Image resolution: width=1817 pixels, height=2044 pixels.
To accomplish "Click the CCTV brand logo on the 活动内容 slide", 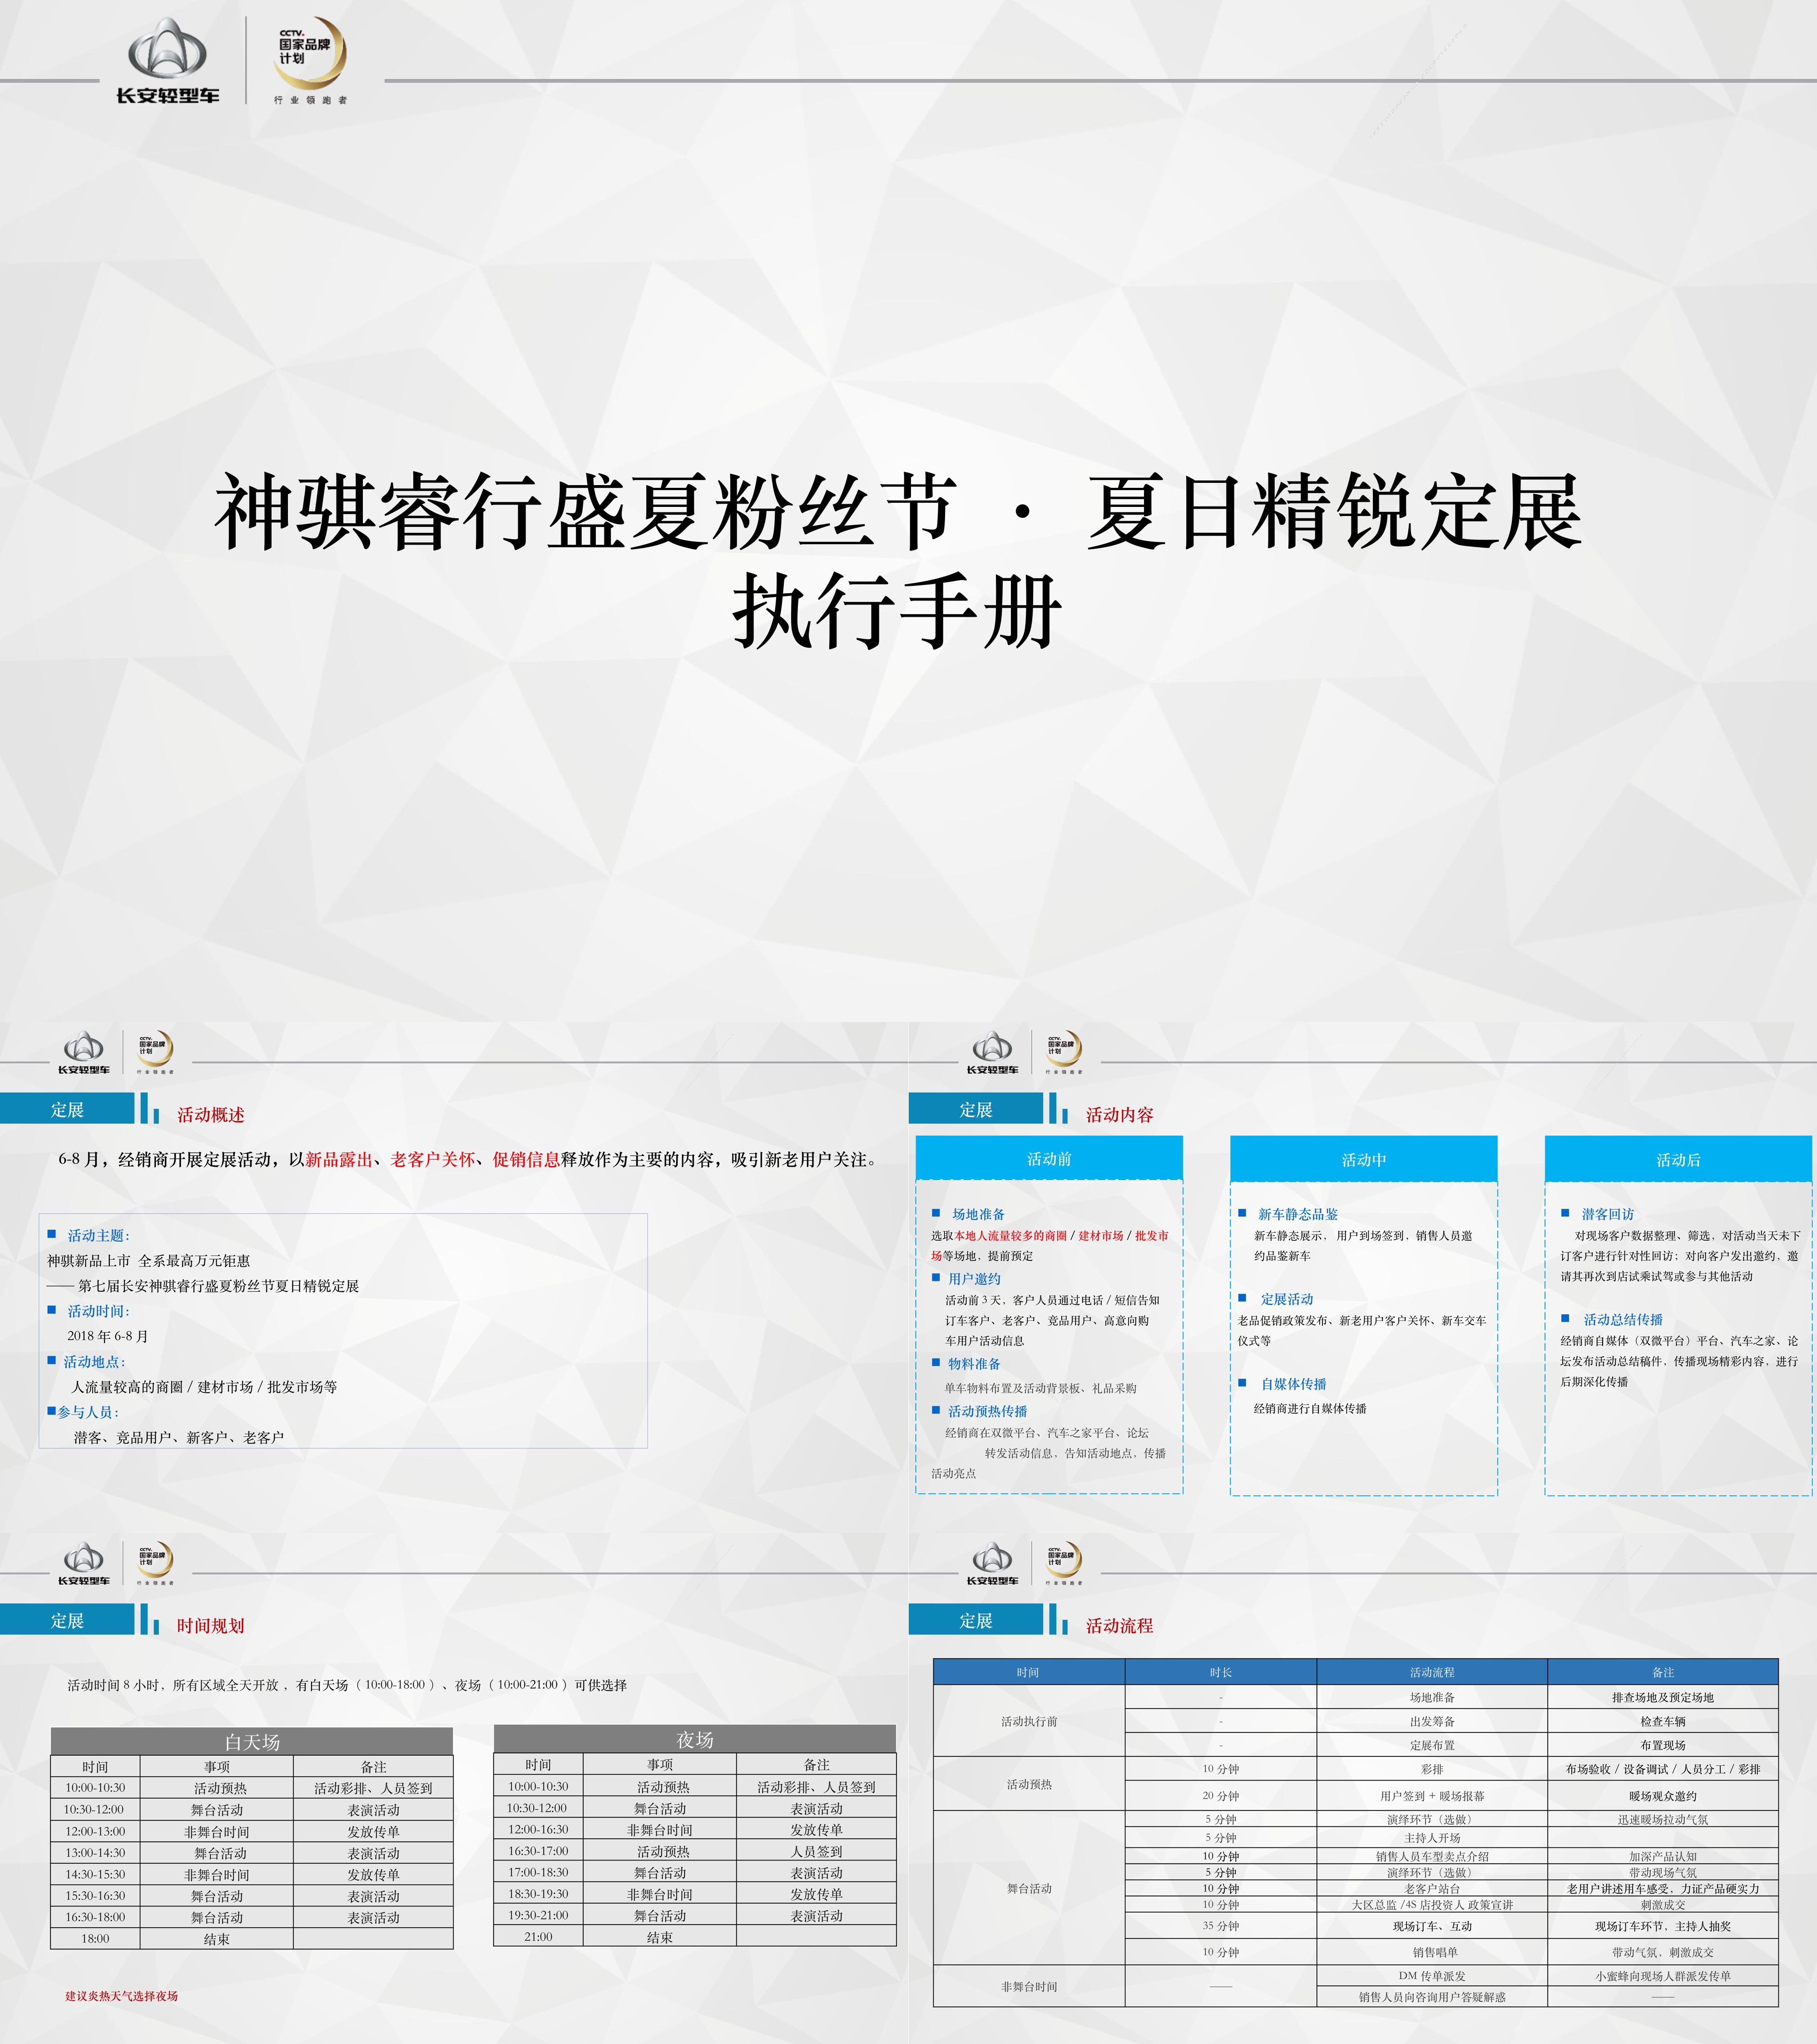I will (x=1064, y=1052).
